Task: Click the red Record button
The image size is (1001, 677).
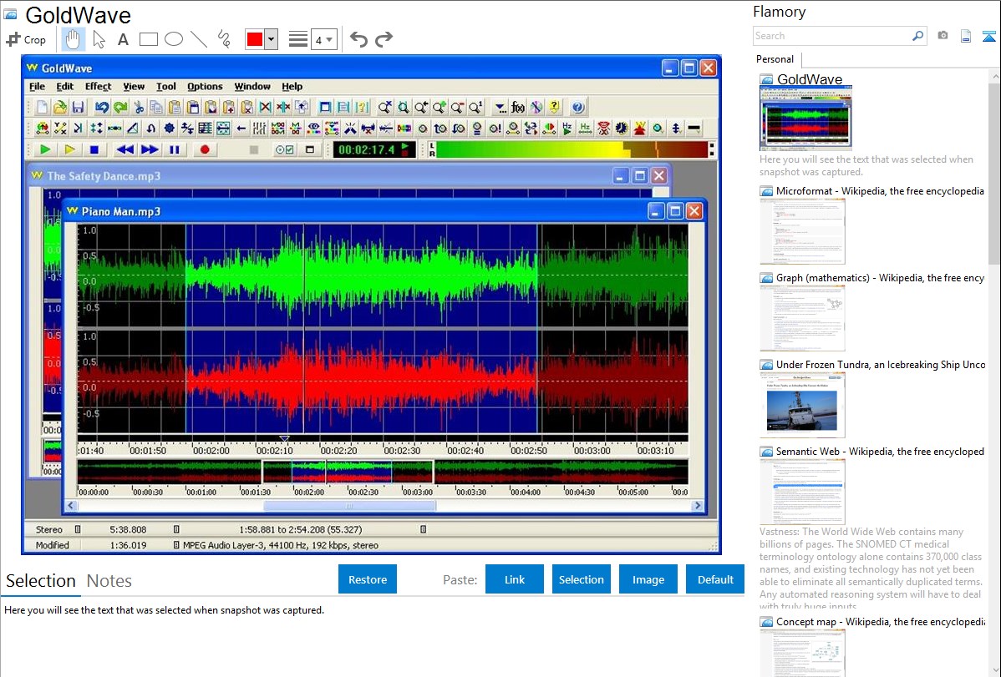Action: tap(204, 150)
